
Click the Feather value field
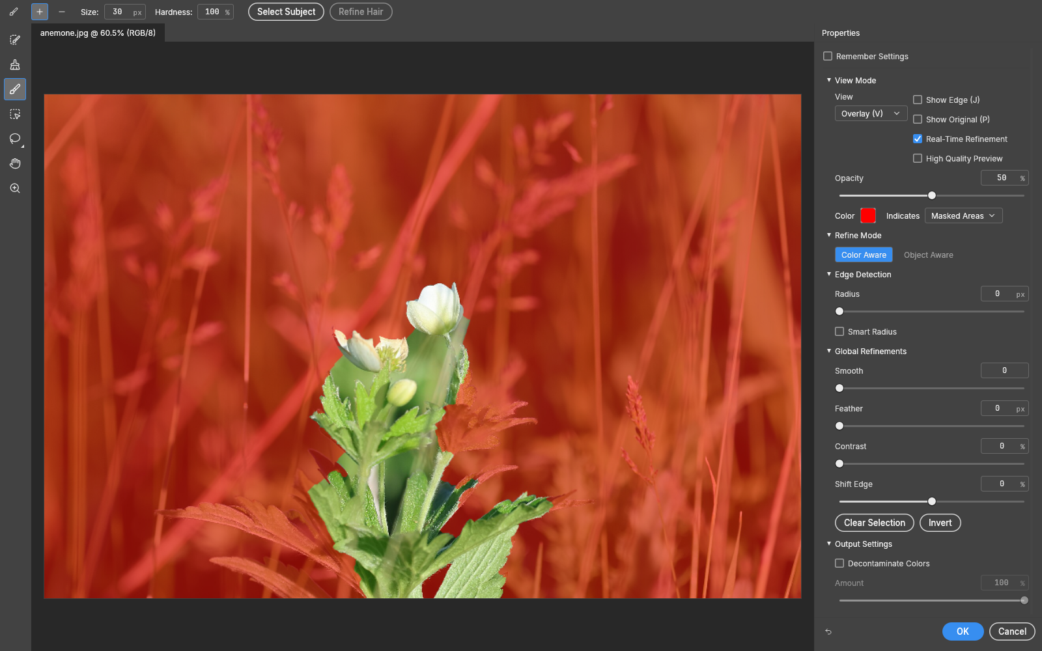coord(1004,408)
